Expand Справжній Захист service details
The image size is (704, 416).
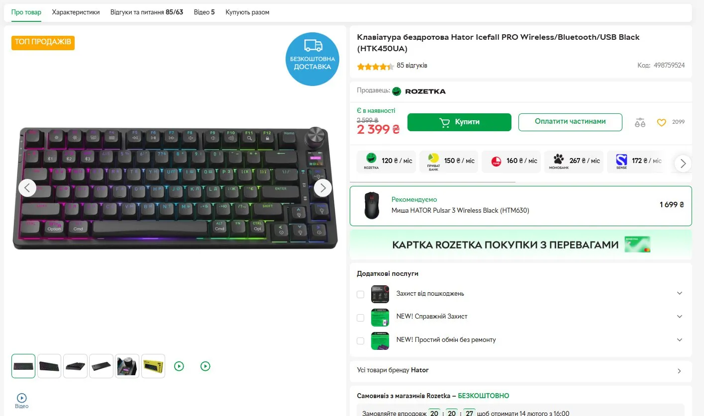tap(680, 317)
